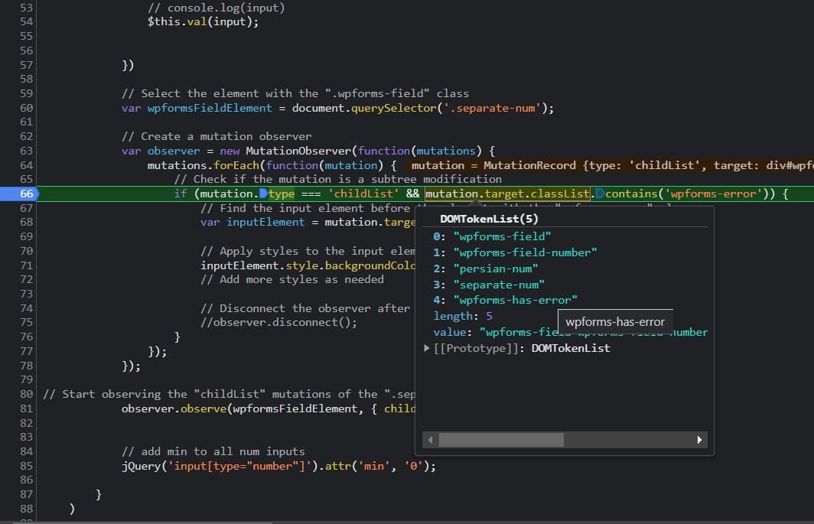Screen dimensions: 814x524
Task: Click jQuery selector string on line 85
Action: coord(239,466)
